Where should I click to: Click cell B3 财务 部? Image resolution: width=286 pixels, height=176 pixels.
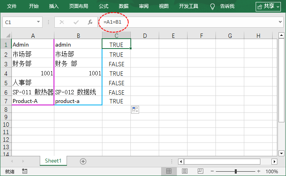click(x=78, y=63)
